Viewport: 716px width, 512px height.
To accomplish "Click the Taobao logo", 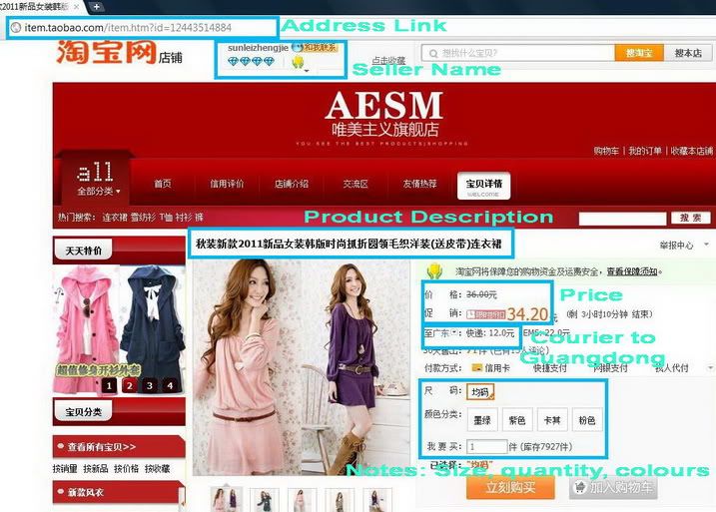I will click(x=105, y=52).
